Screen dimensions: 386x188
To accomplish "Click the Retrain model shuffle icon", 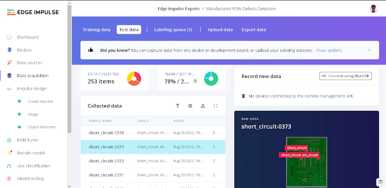I will [9, 153].
